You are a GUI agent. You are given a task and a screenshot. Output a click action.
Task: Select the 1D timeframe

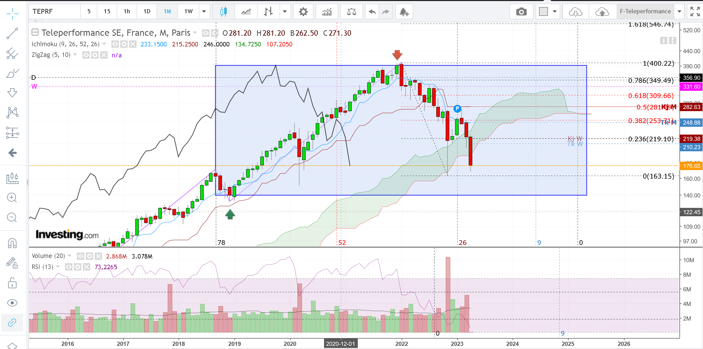147,11
